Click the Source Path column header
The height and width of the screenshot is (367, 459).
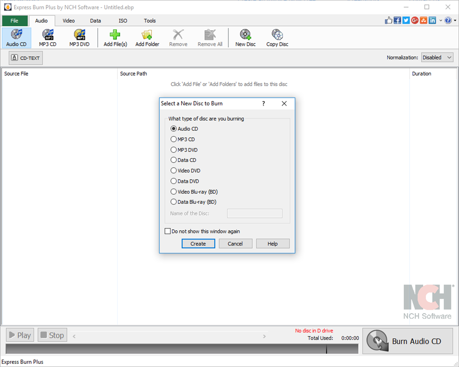(x=263, y=73)
